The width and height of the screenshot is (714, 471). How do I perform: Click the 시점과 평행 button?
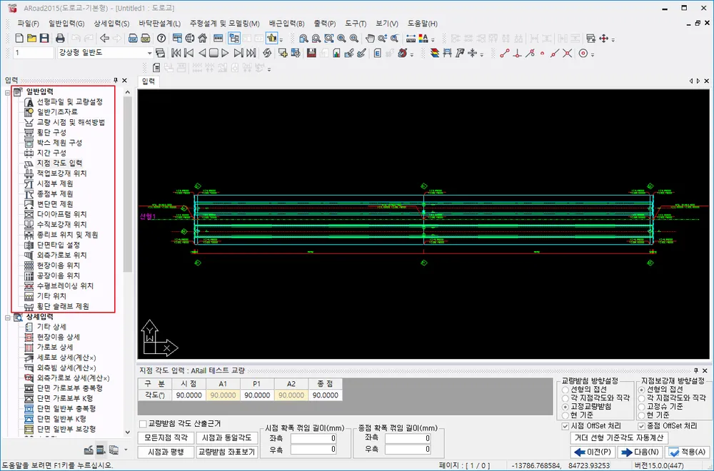pos(166,452)
